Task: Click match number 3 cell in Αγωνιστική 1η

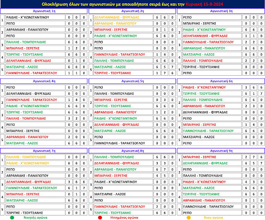Action: (x=2, y=45)
